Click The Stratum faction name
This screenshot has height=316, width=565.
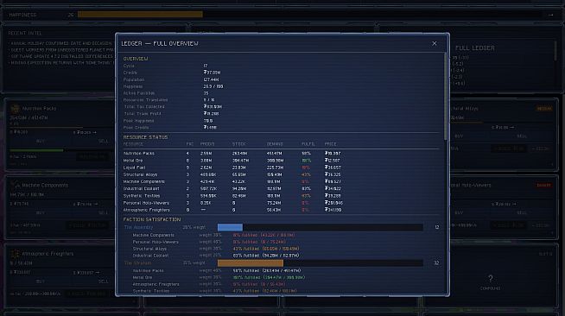click(137, 263)
